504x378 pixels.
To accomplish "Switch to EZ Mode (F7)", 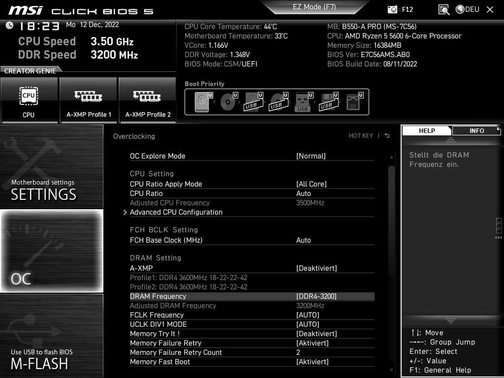I will click(x=314, y=7).
